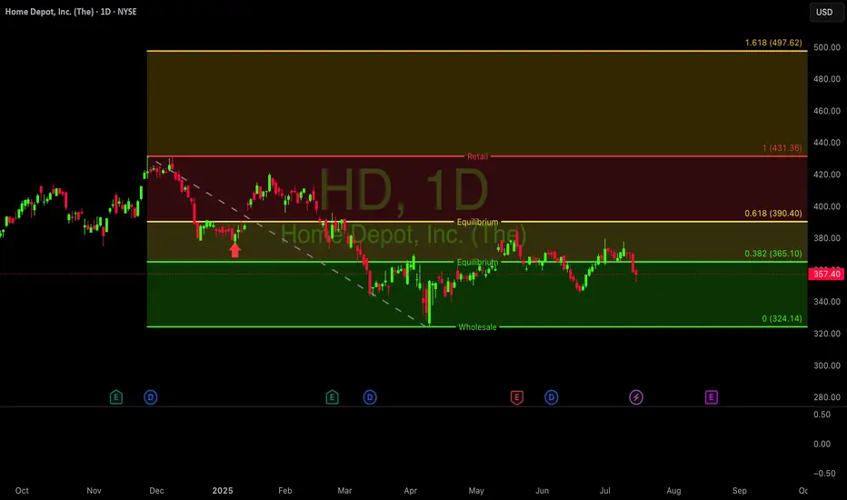Click the Dec label on time axis
This screenshot has height=500, width=847.
(156, 491)
